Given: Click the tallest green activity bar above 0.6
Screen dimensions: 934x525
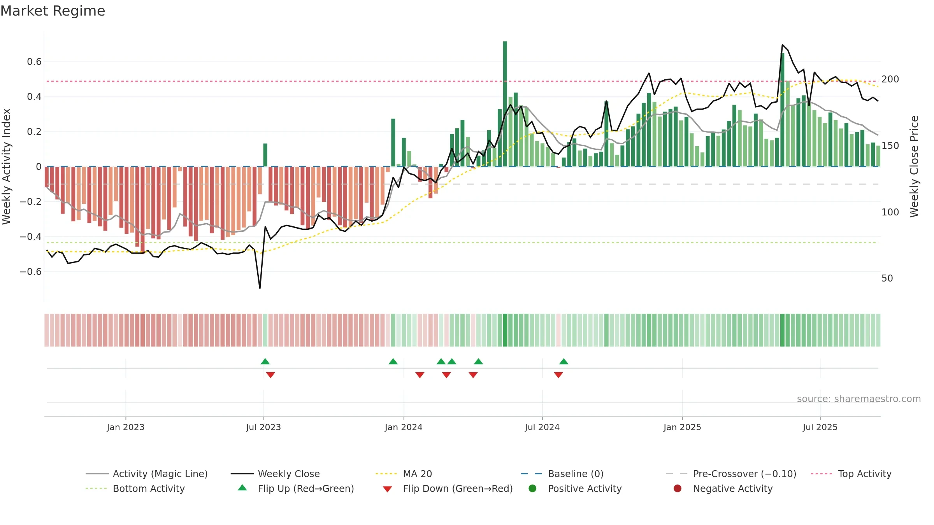Looking at the screenshot, I should (505, 104).
